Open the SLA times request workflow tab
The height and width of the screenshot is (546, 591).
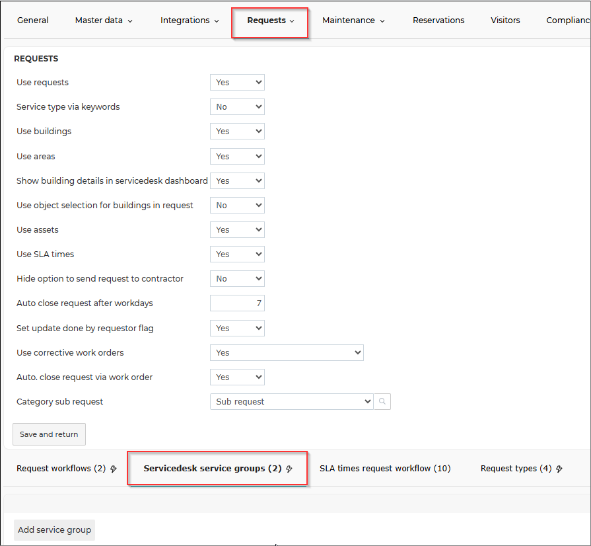coord(385,468)
